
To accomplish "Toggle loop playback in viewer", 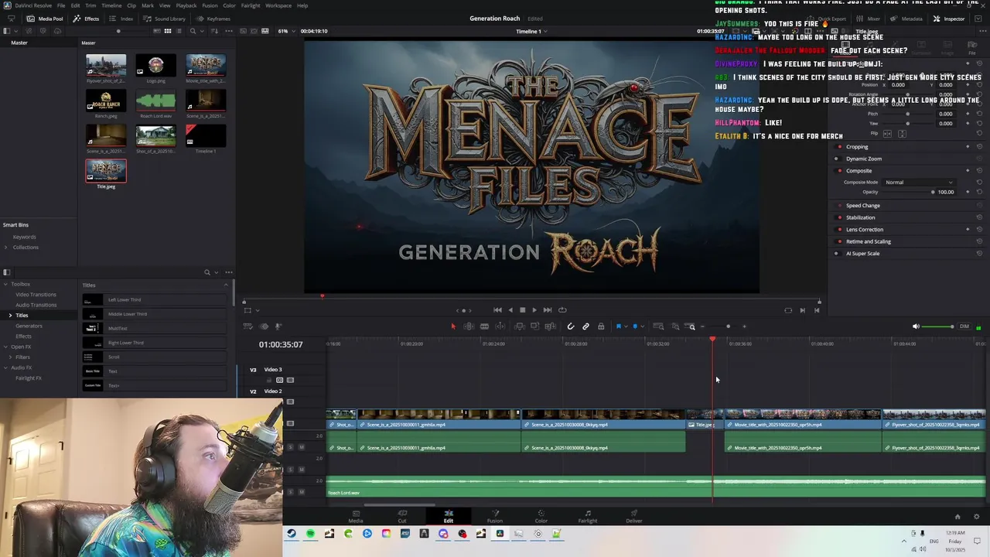I will click(x=562, y=310).
